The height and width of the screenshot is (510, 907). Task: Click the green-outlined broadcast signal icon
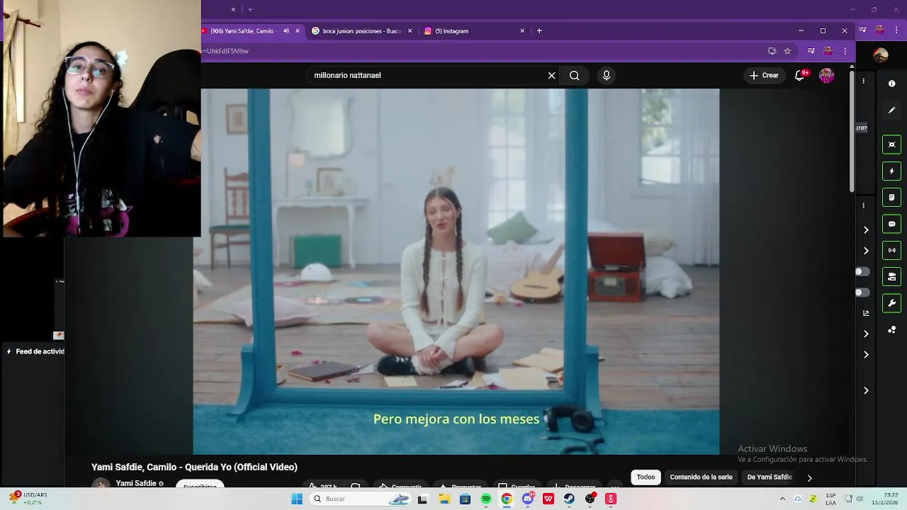(x=891, y=250)
